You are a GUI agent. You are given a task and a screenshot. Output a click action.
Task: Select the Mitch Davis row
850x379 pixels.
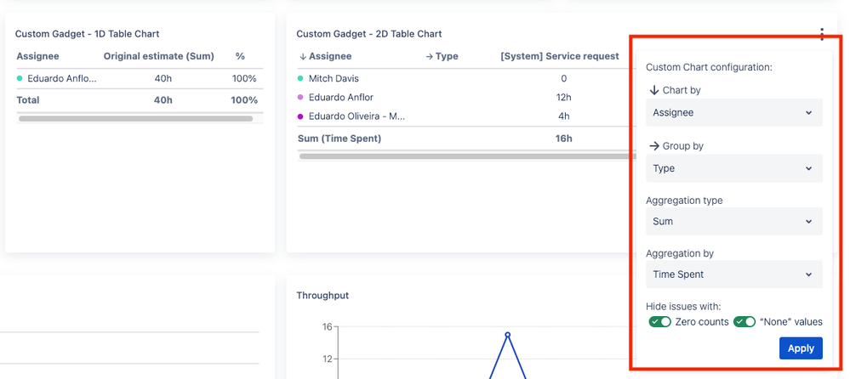pyautogui.click(x=466, y=78)
